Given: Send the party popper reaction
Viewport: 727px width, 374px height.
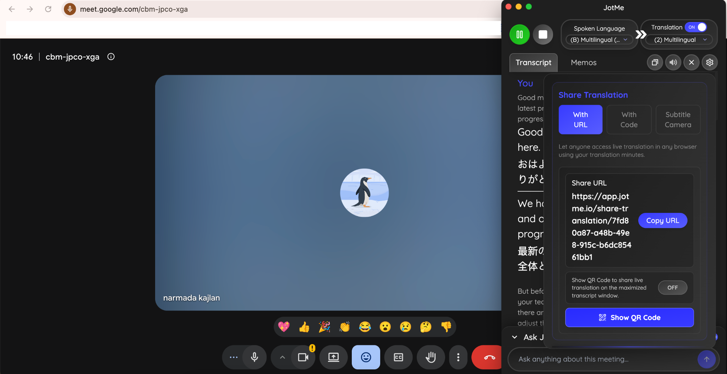Looking at the screenshot, I should pyautogui.click(x=324, y=326).
